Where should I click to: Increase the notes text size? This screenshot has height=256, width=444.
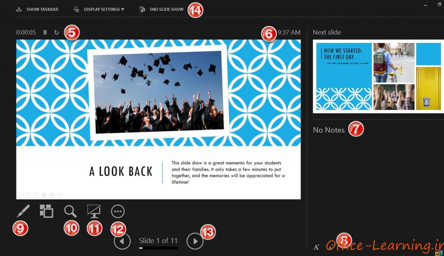tap(317, 247)
